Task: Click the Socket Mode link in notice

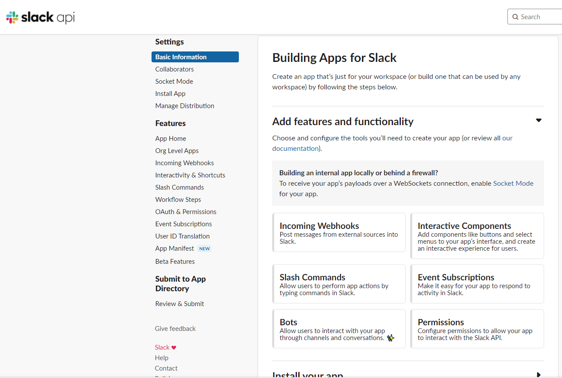Action: tap(513, 184)
